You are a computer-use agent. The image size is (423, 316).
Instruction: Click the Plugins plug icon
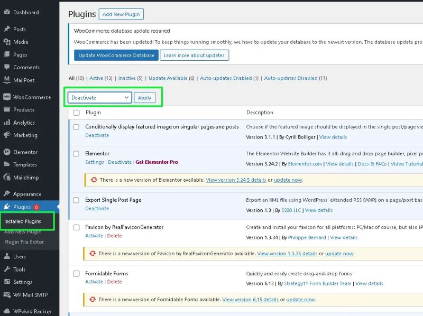pyautogui.click(x=7, y=207)
